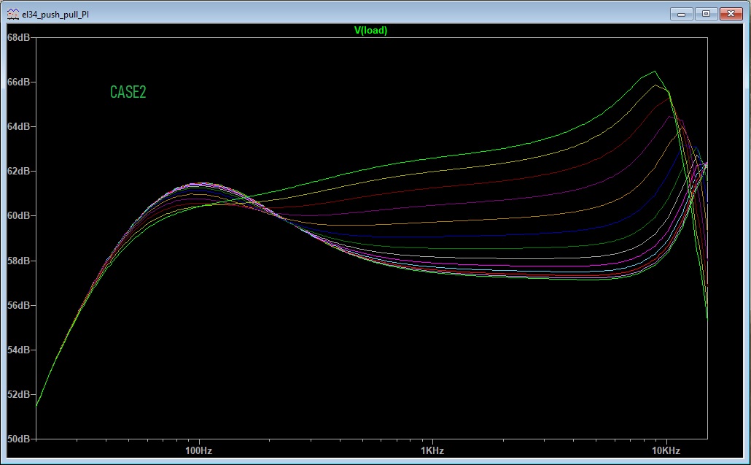This screenshot has width=751, height=465.
Task: Click the 64dB vertical axis label
Action: click(x=19, y=126)
